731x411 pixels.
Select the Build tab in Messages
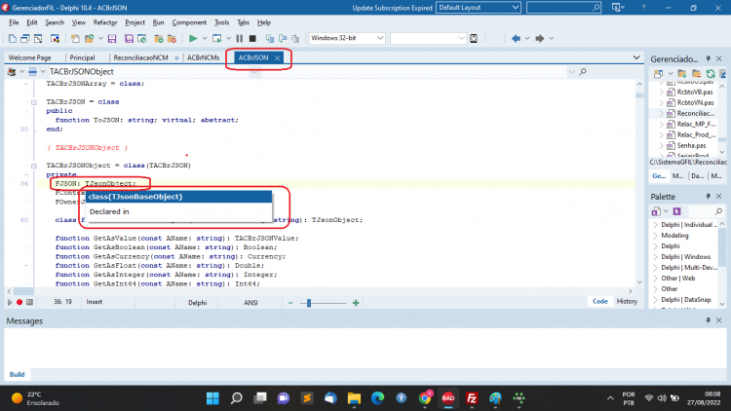click(x=18, y=374)
